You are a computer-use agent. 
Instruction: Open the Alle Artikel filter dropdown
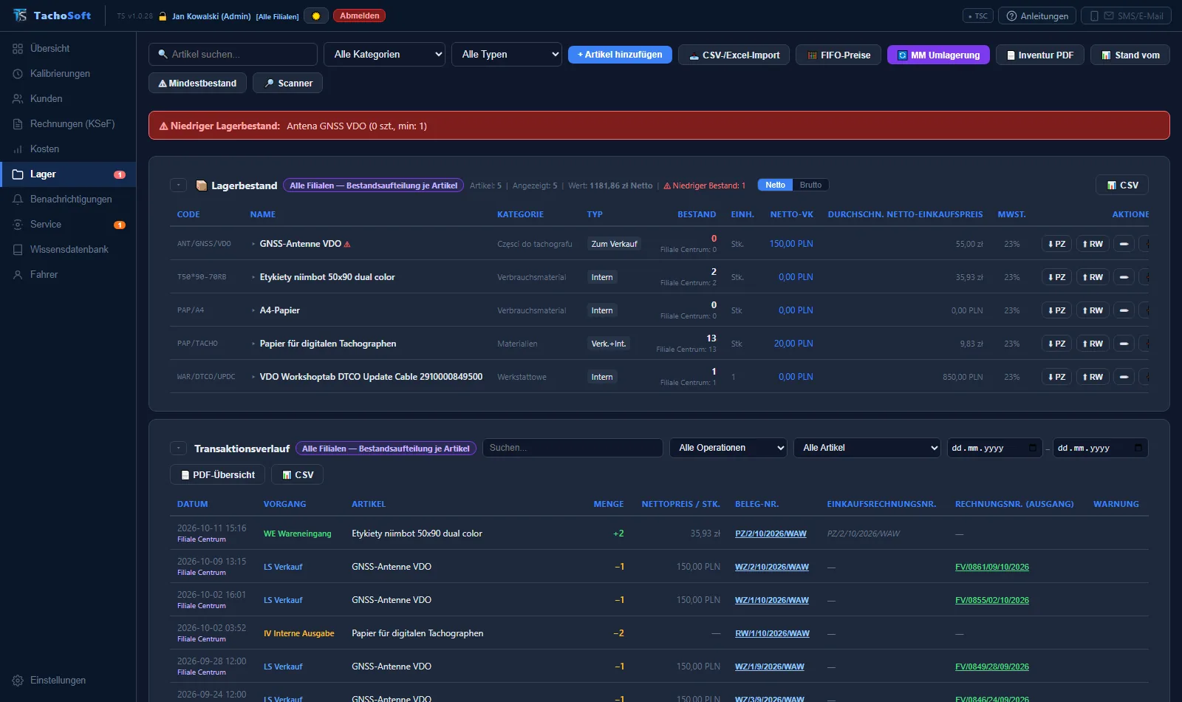(x=867, y=448)
